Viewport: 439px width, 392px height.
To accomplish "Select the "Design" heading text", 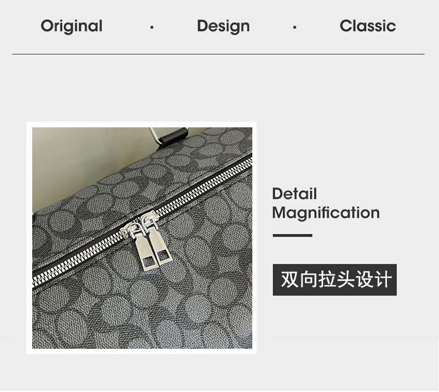I will pyautogui.click(x=223, y=26).
